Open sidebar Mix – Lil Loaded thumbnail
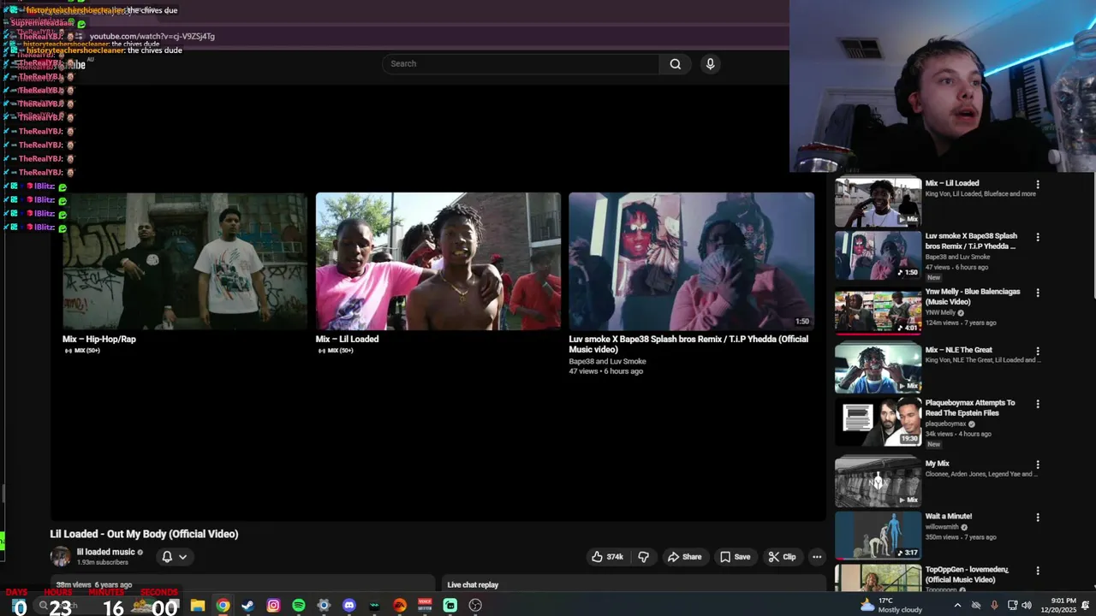This screenshot has width=1096, height=616. pos(878,202)
